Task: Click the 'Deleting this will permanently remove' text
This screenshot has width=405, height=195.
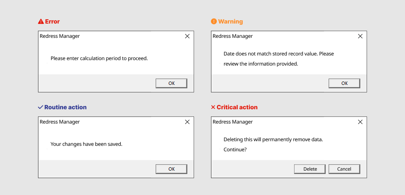Action: [273, 140]
